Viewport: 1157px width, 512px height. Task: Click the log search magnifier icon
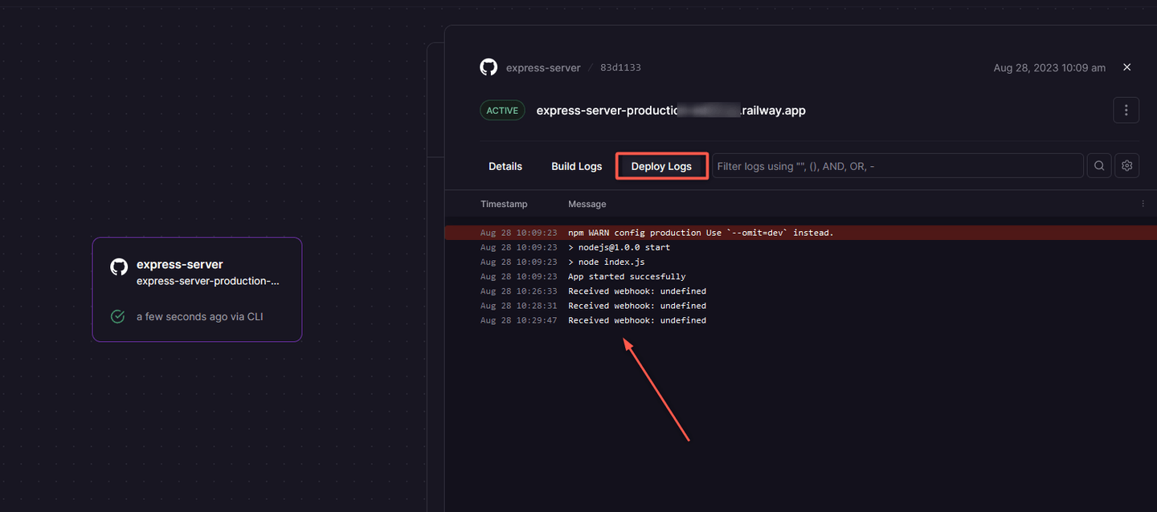coord(1098,165)
